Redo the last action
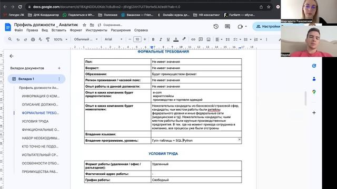This screenshot has width=337, height=189. tap(25, 39)
